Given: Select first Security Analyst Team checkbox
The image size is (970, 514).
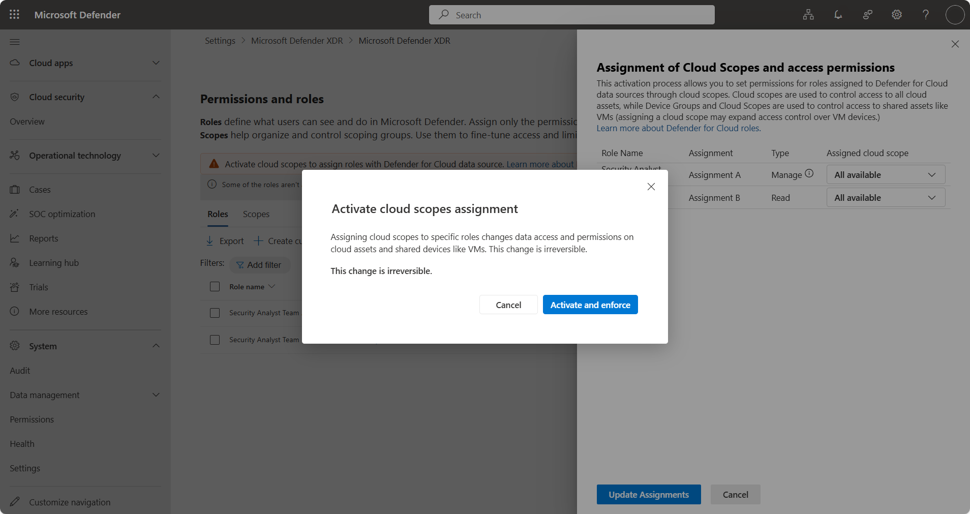Looking at the screenshot, I should (x=215, y=313).
